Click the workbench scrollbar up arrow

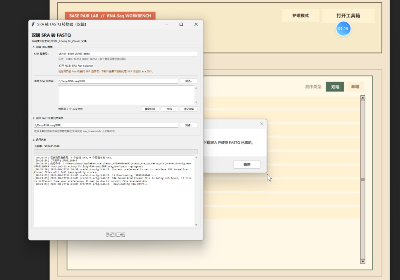[363, 98]
